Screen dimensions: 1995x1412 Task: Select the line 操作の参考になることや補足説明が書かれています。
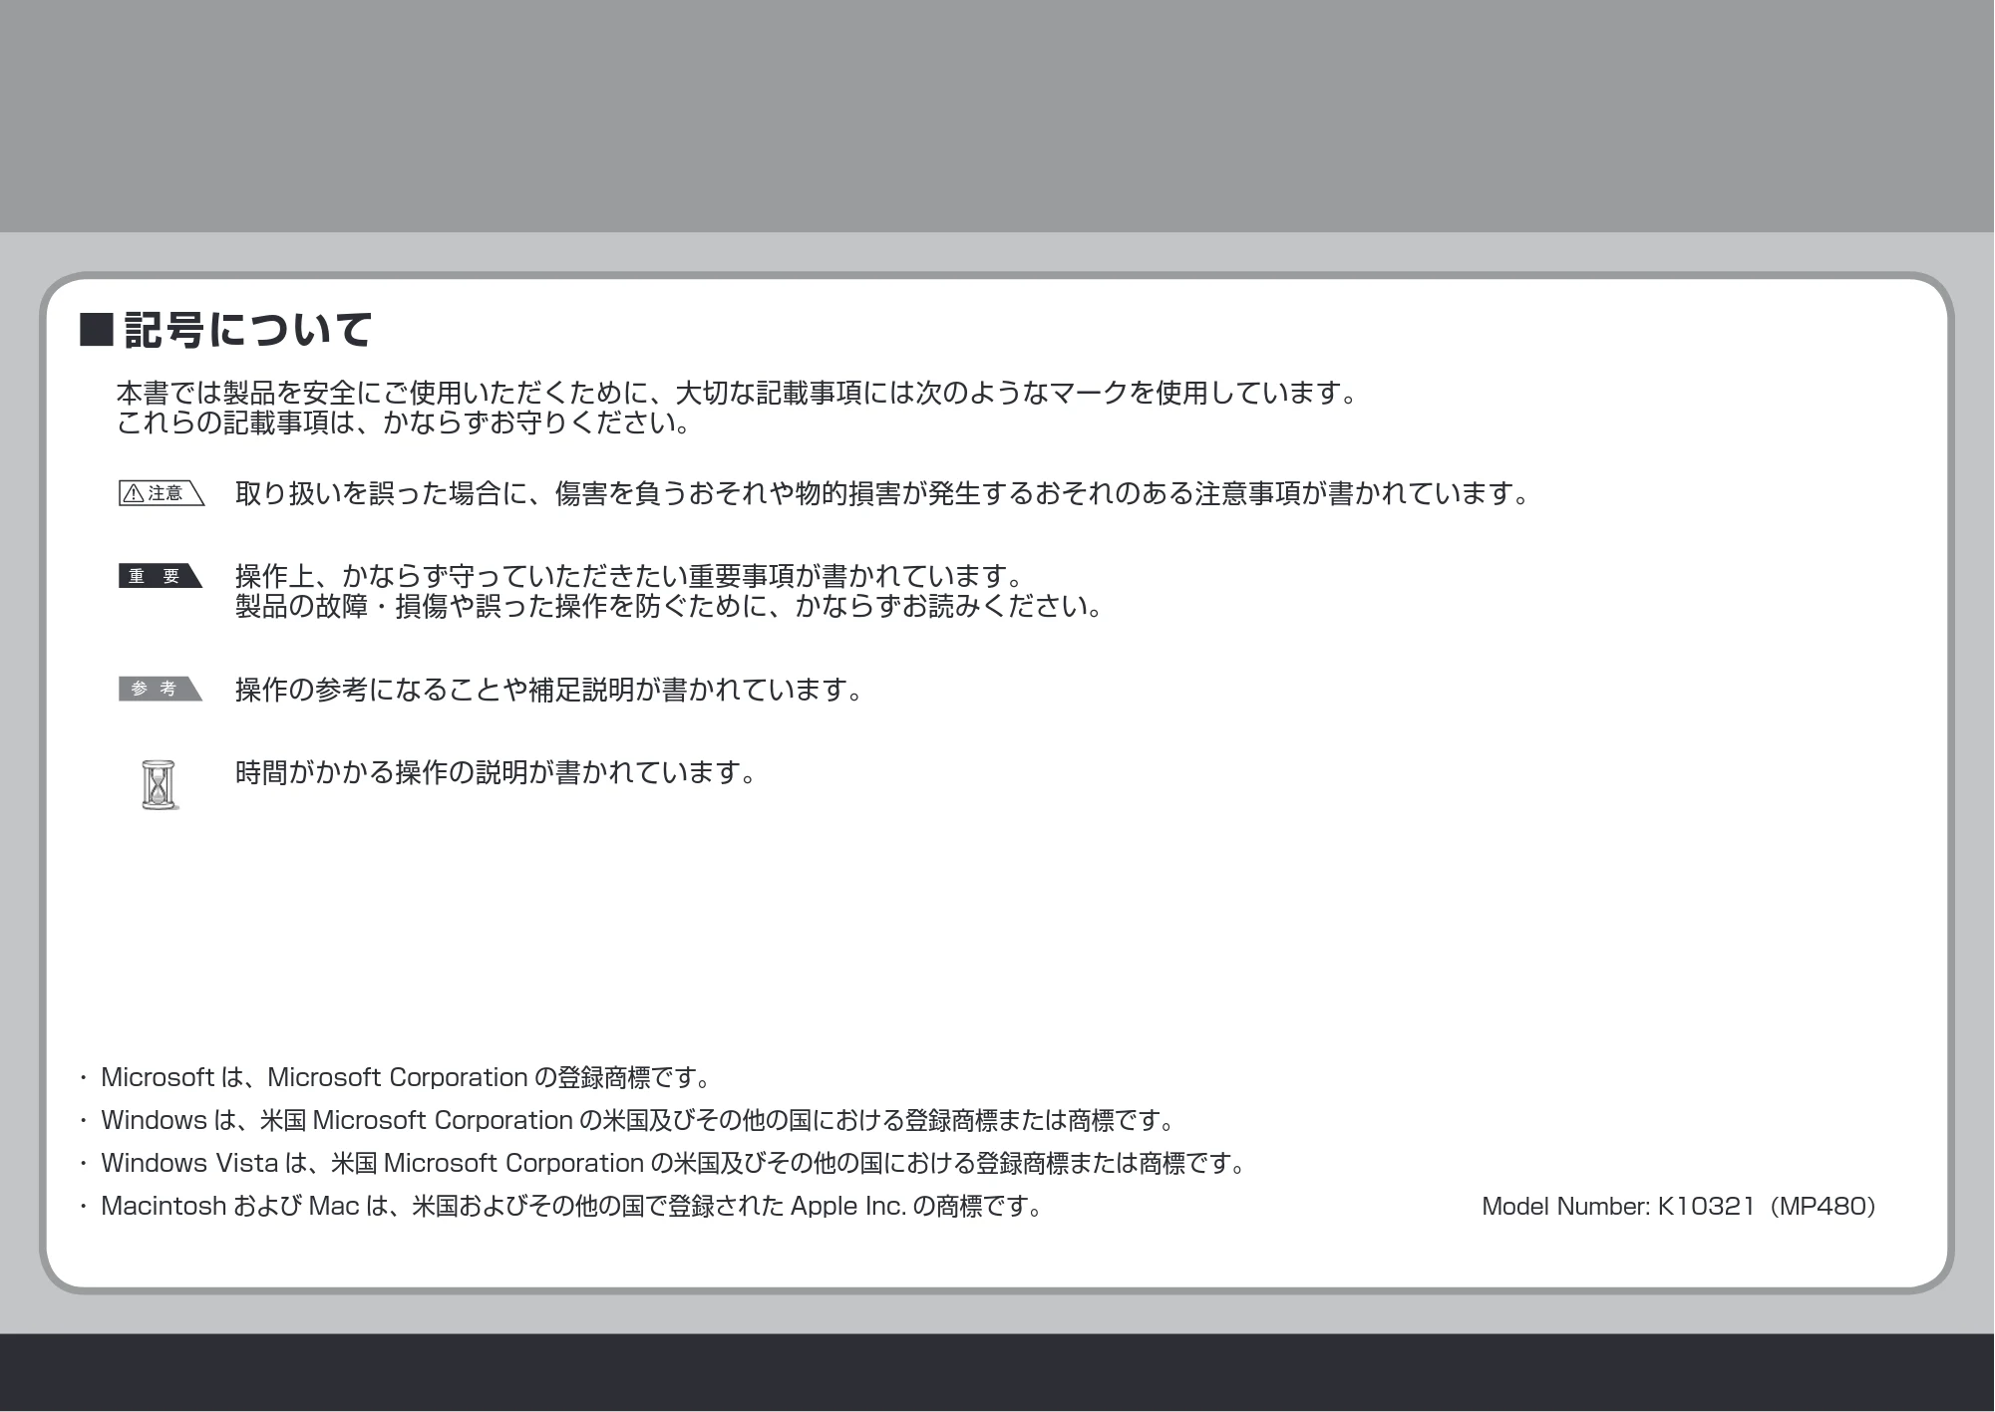(549, 690)
